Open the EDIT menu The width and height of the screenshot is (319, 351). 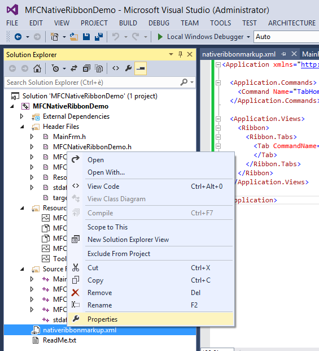coord(36,23)
